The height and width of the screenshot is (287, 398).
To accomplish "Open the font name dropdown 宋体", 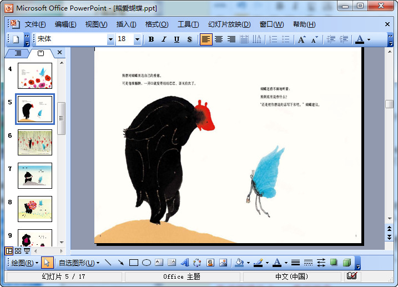I will (110, 39).
